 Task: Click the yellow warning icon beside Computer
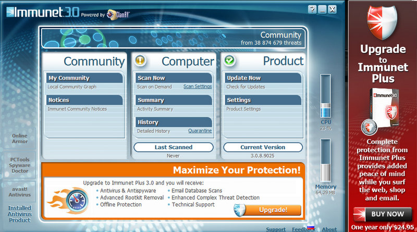tap(140, 60)
